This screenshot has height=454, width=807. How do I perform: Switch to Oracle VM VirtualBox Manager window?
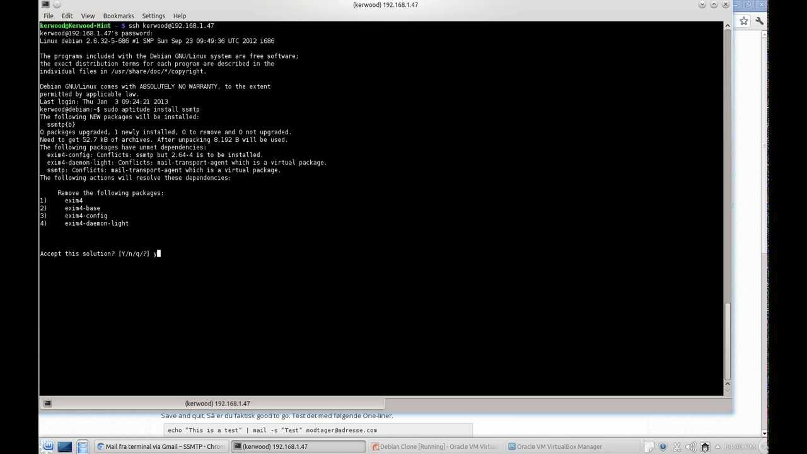click(x=572, y=446)
